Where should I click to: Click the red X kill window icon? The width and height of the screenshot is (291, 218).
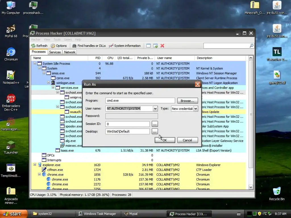162,46
